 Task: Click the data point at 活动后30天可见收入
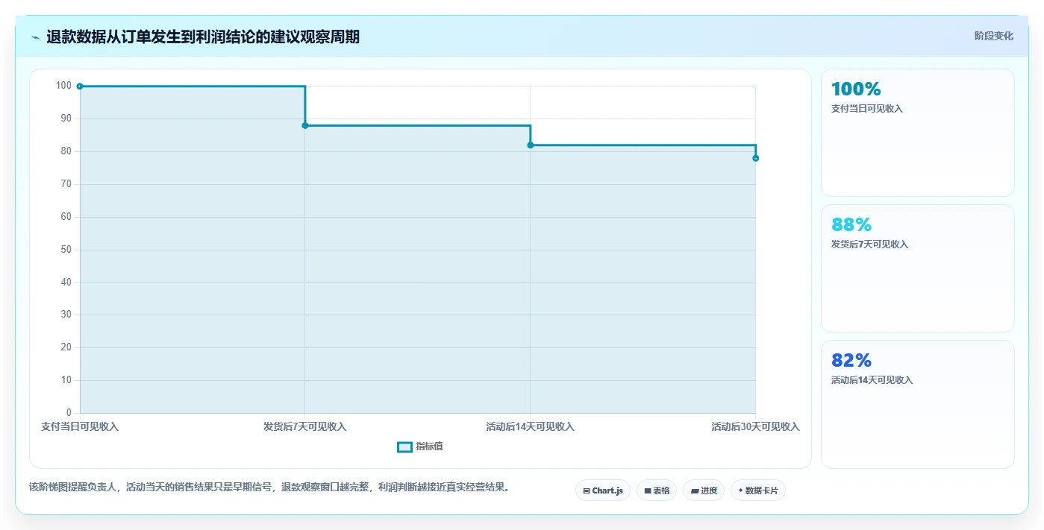click(x=756, y=158)
